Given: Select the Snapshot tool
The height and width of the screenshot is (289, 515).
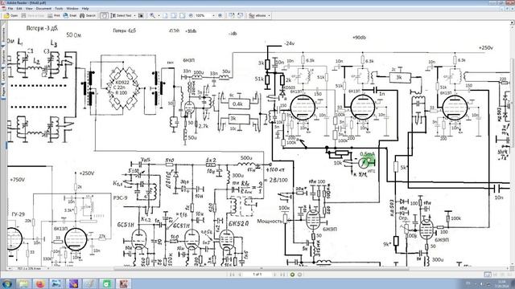Looking at the screenshot, I should click(x=141, y=15).
